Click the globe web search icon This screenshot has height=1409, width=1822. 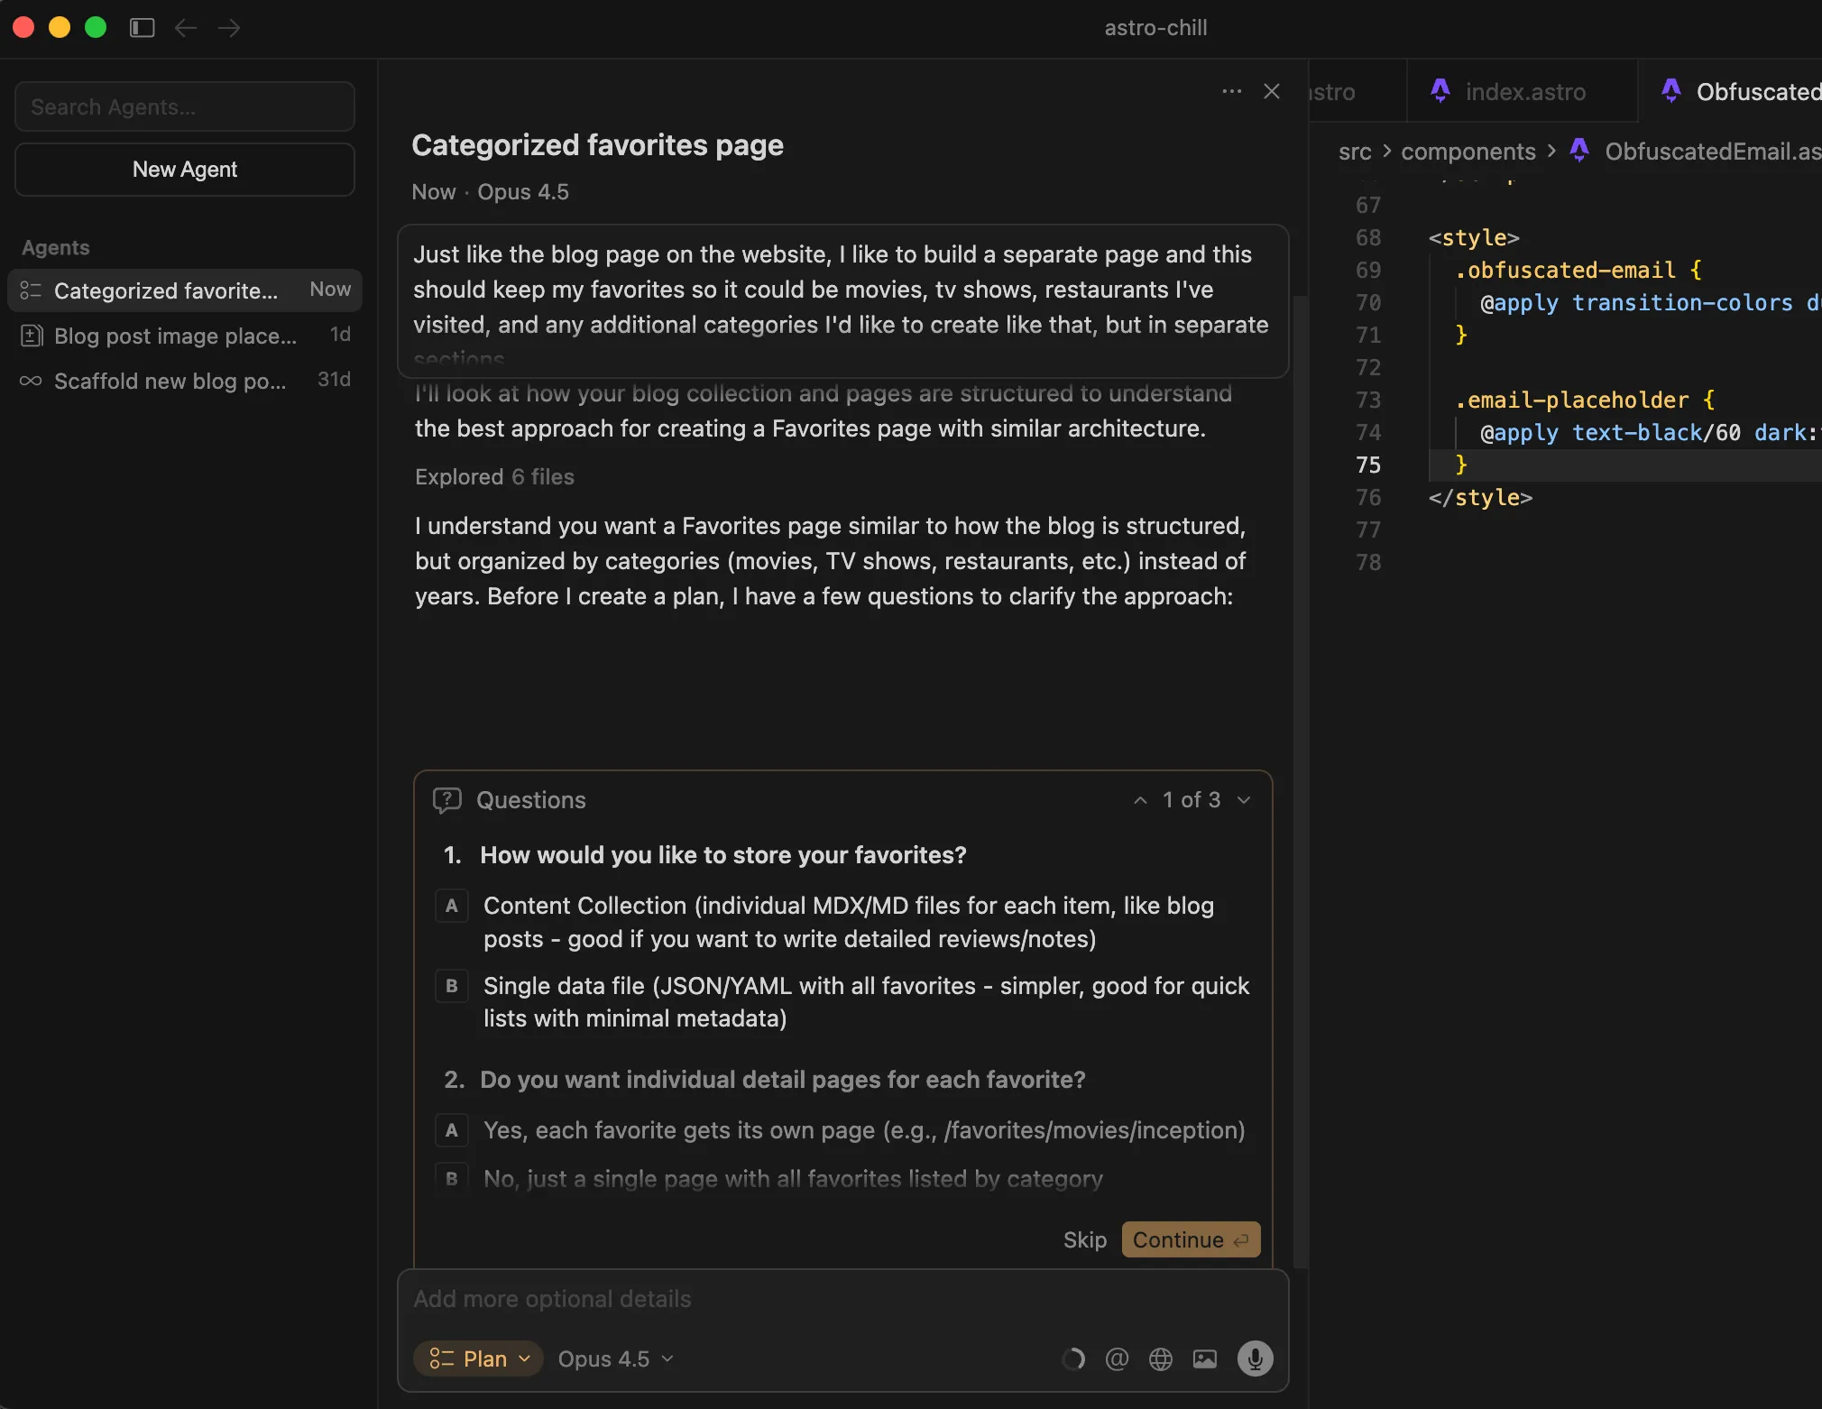(x=1160, y=1358)
